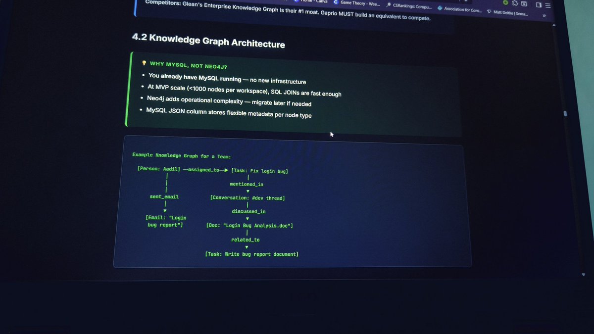Click the 'sent_email' edge label
Image resolution: width=594 pixels, height=334 pixels.
(164, 196)
